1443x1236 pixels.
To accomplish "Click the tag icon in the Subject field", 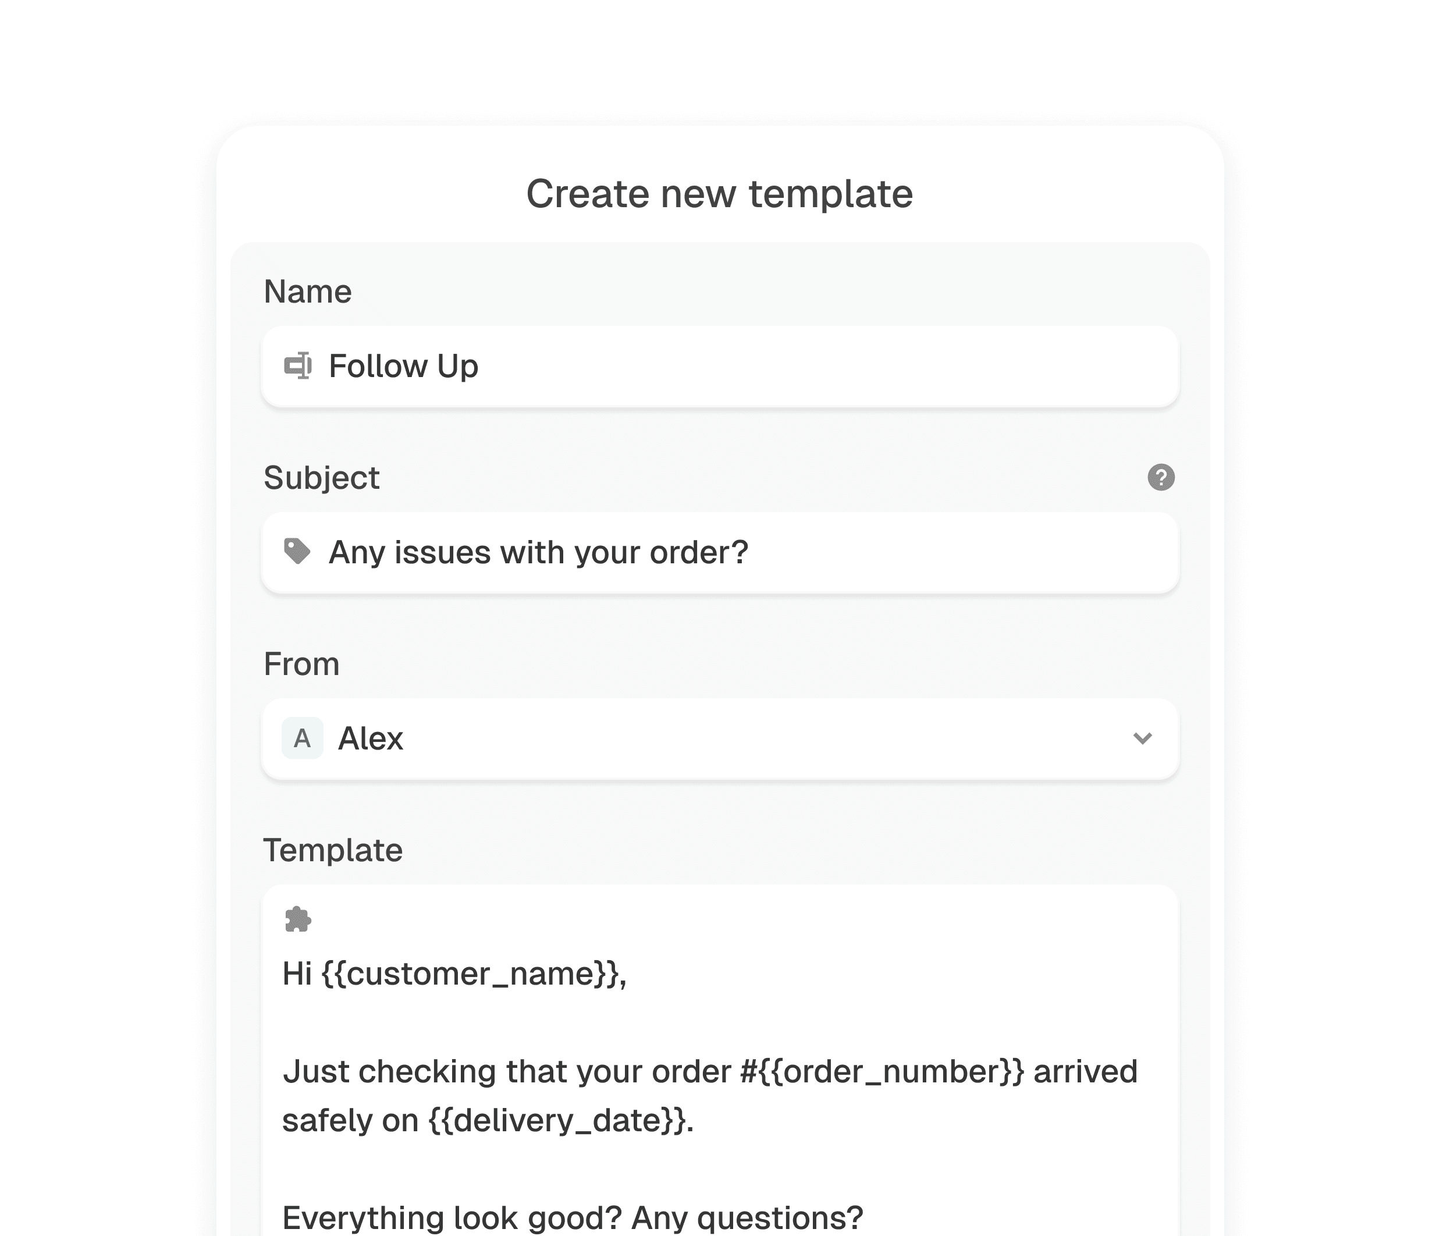I will tap(297, 552).
